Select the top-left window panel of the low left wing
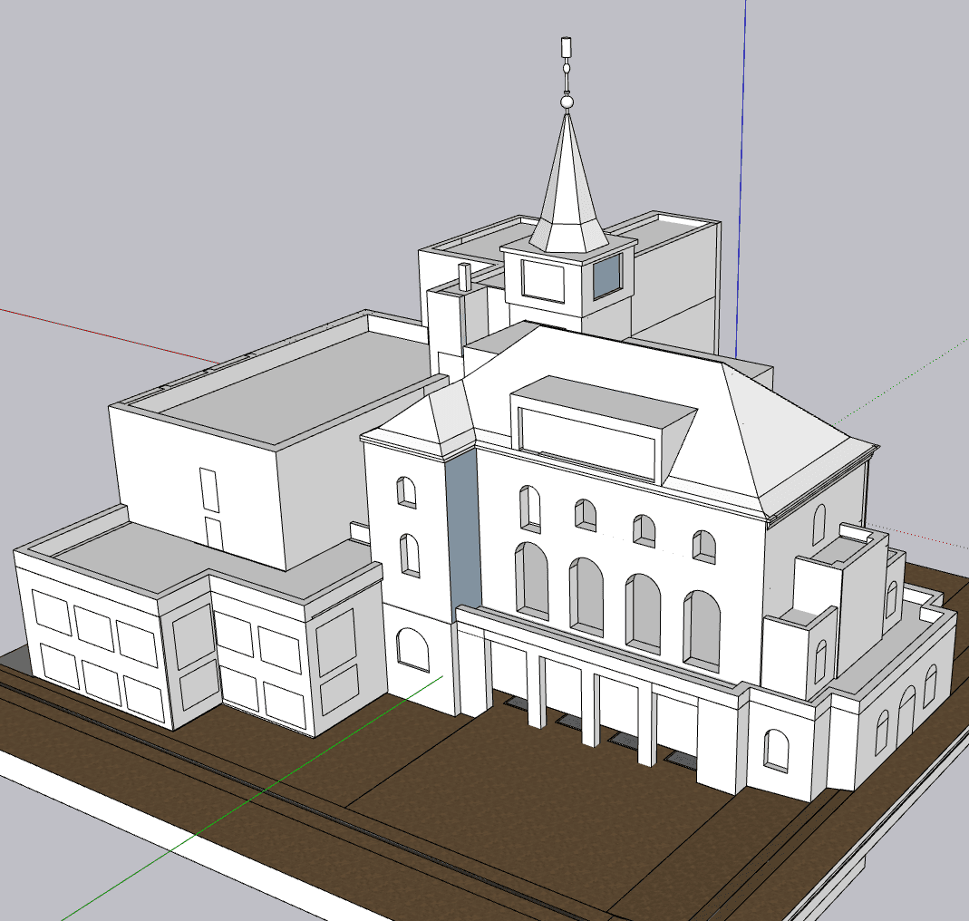 [x=52, y=612]
